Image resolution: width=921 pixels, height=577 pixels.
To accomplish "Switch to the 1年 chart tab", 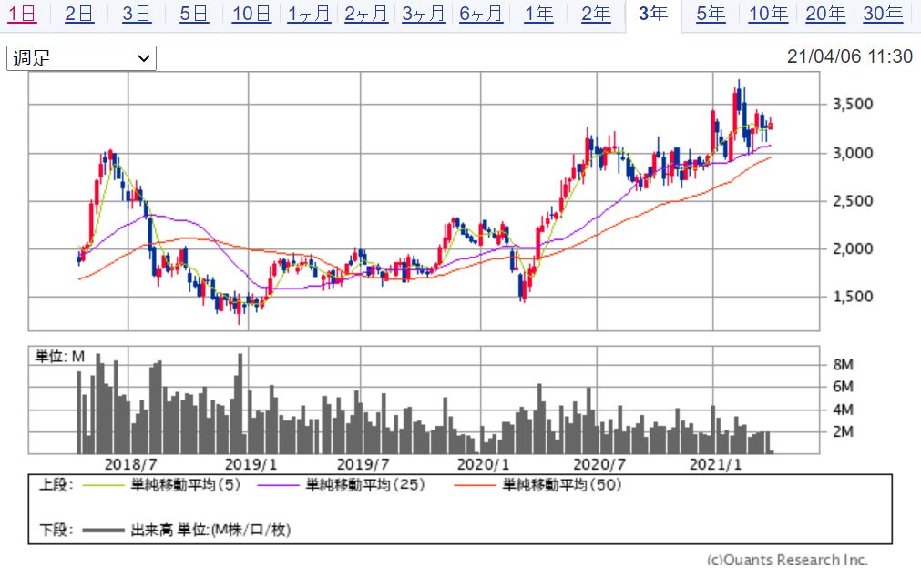I will [x=538, y=14].
